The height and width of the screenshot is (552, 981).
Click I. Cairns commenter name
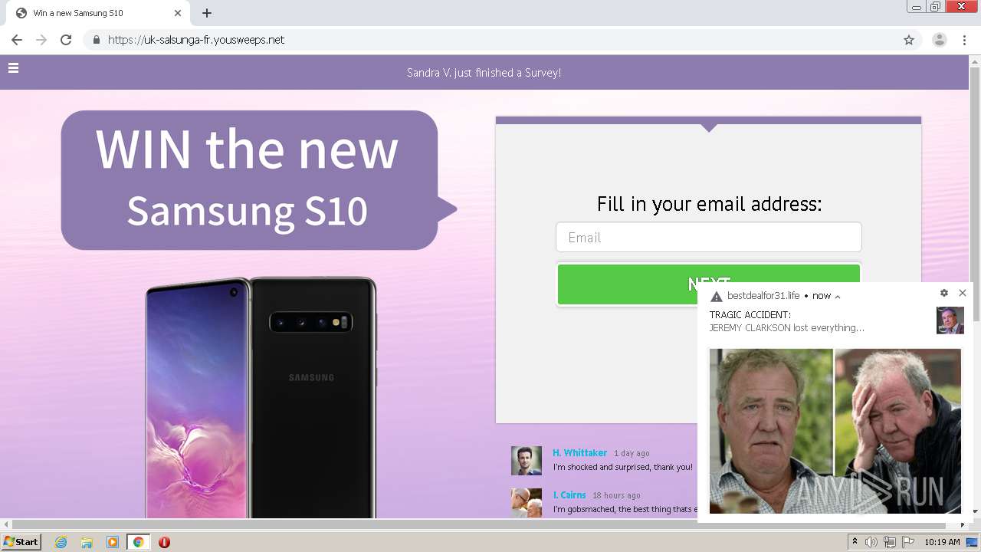click(x=569, y=495)
